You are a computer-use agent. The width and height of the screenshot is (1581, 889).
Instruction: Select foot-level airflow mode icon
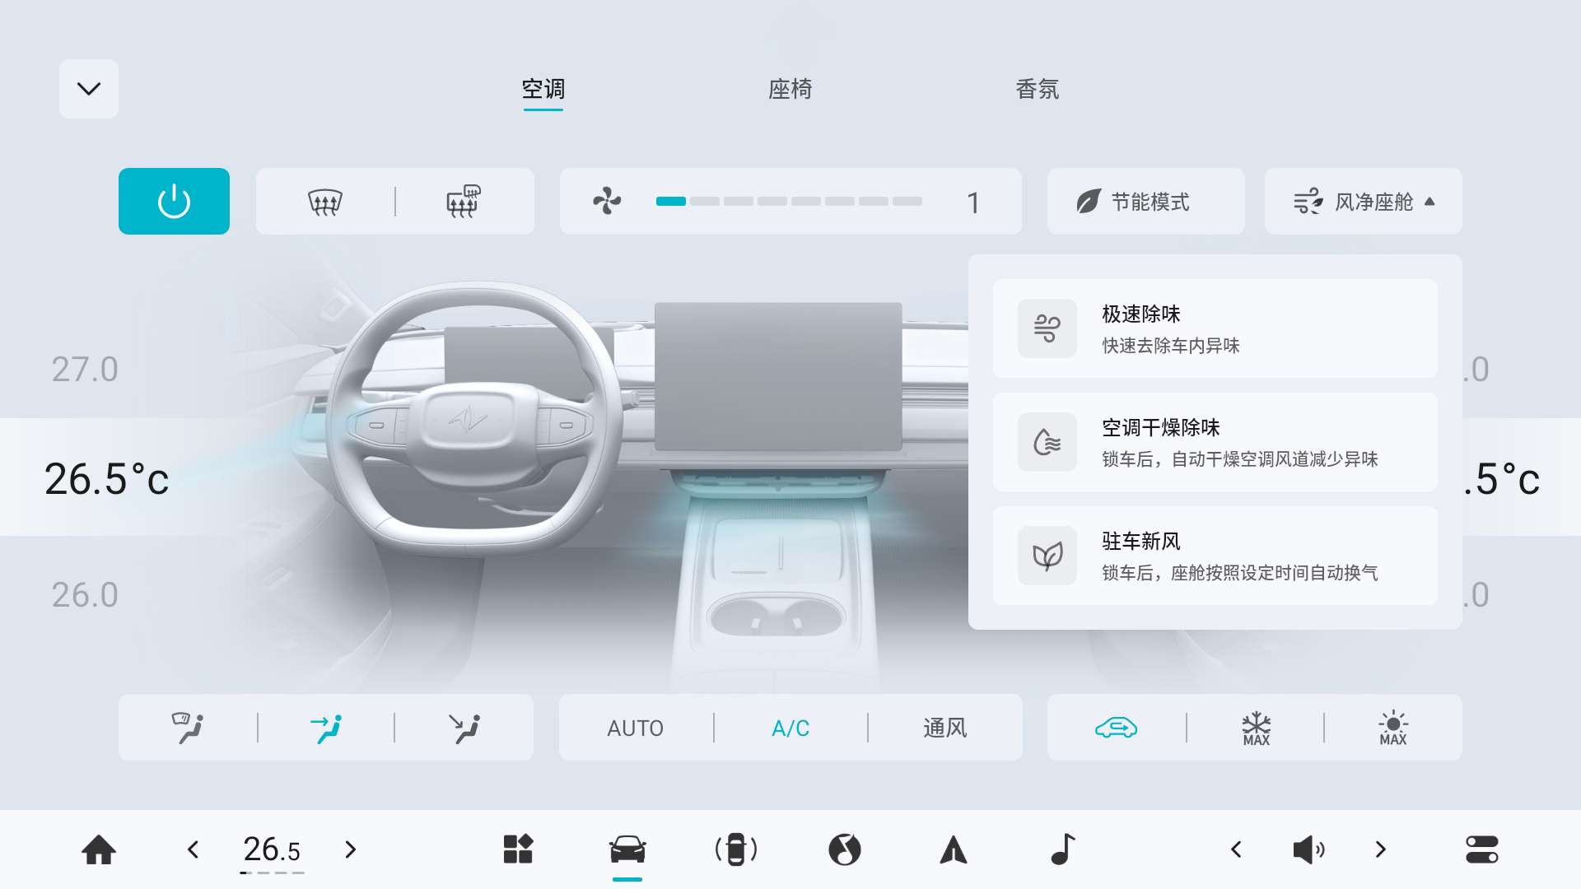pos(464,728)
